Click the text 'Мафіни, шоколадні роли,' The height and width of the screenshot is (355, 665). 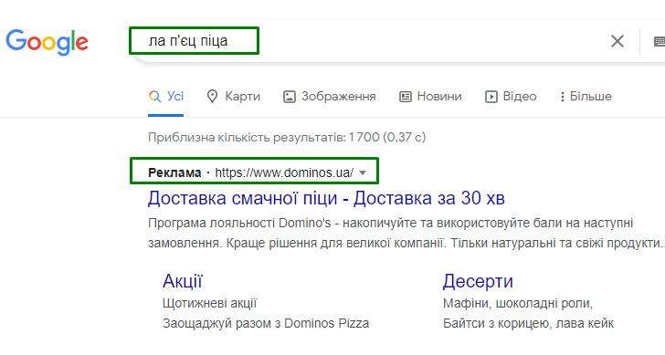click(518, 303)
